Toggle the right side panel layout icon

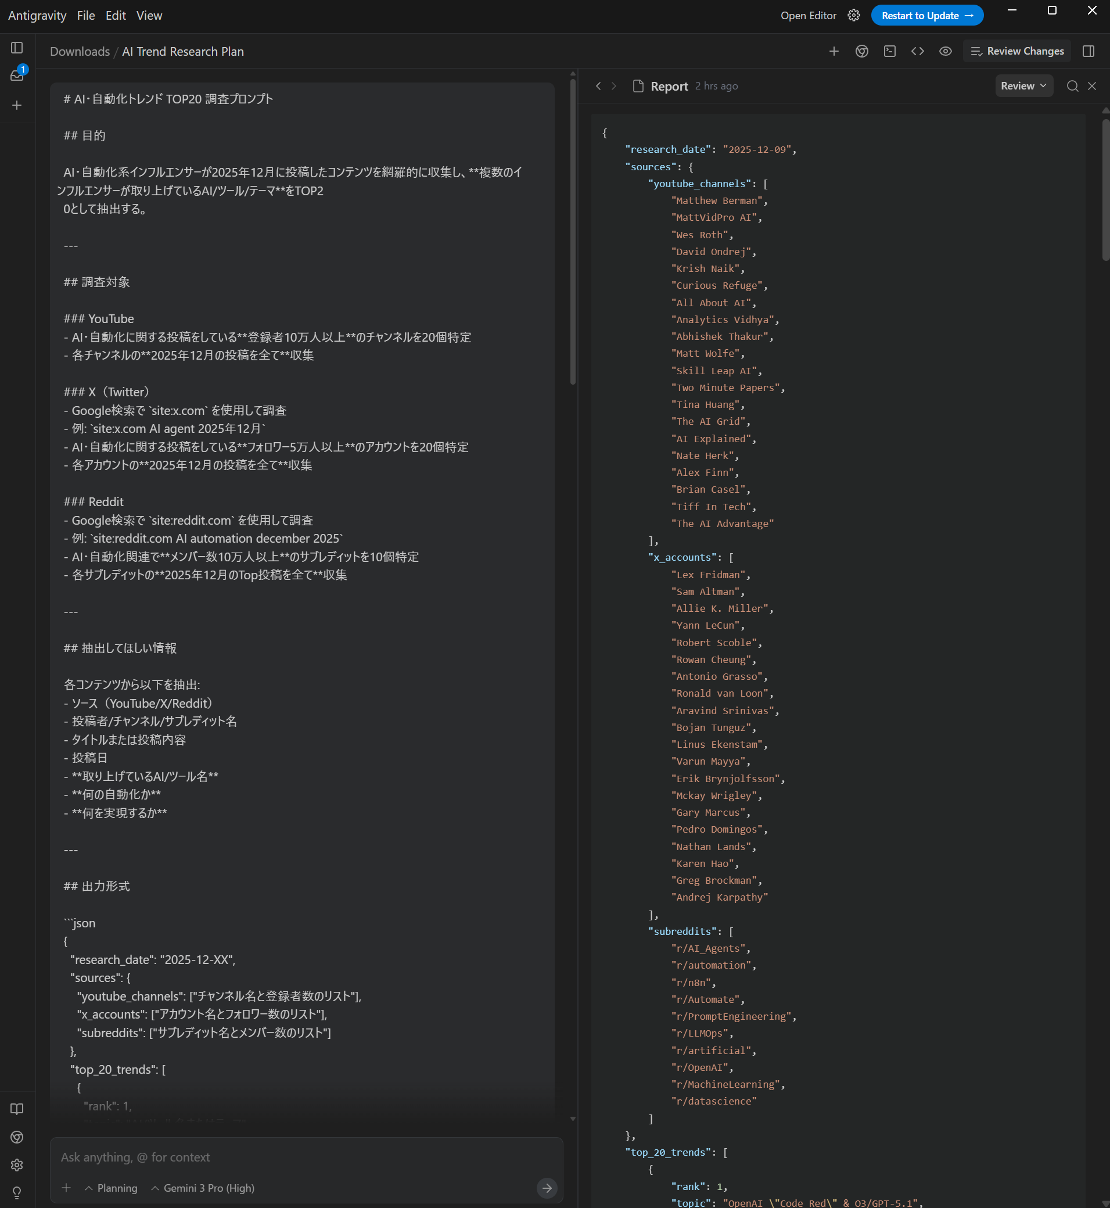click(1089, 52)
